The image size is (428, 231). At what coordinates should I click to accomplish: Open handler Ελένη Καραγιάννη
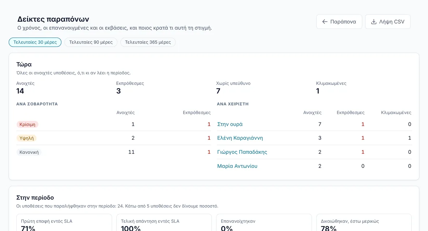(240, 138)
